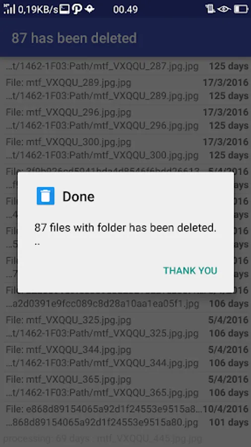Select file mtf_VXQQU_344.jpg.jpg entry
The height and width of the screenshot is (447, 251).
(125, 356)
